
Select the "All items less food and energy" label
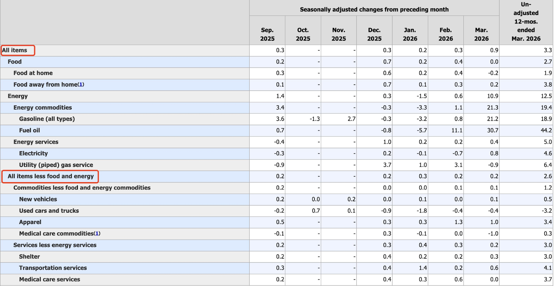pos(51,176)
